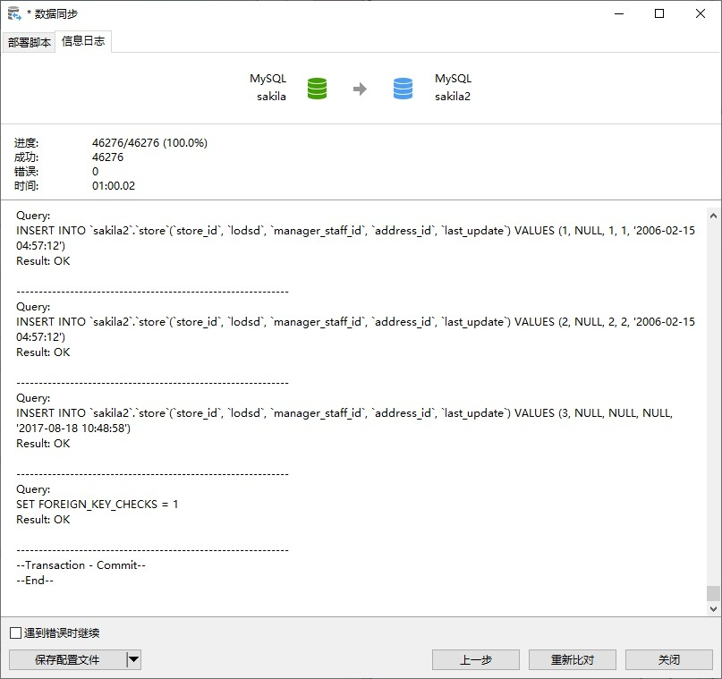Maximize the data sync window

(x=659, y=13)
